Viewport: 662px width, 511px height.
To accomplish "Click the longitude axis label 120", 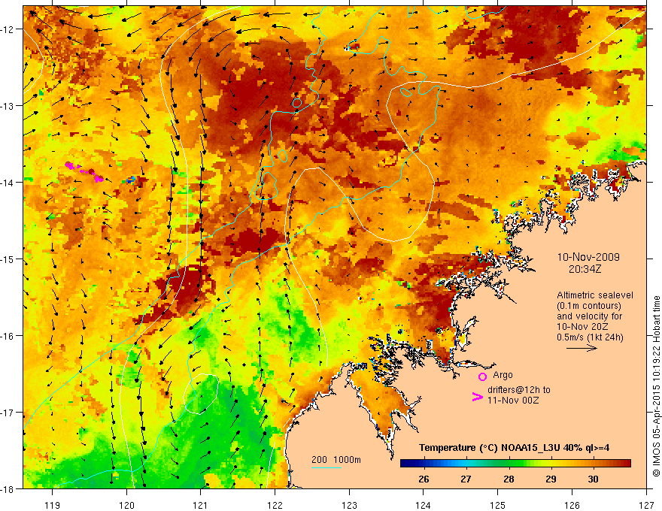I will (x=126, y=505).
